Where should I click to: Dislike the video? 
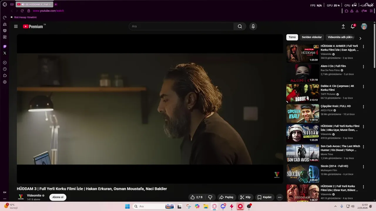click(x=210, y=197)
